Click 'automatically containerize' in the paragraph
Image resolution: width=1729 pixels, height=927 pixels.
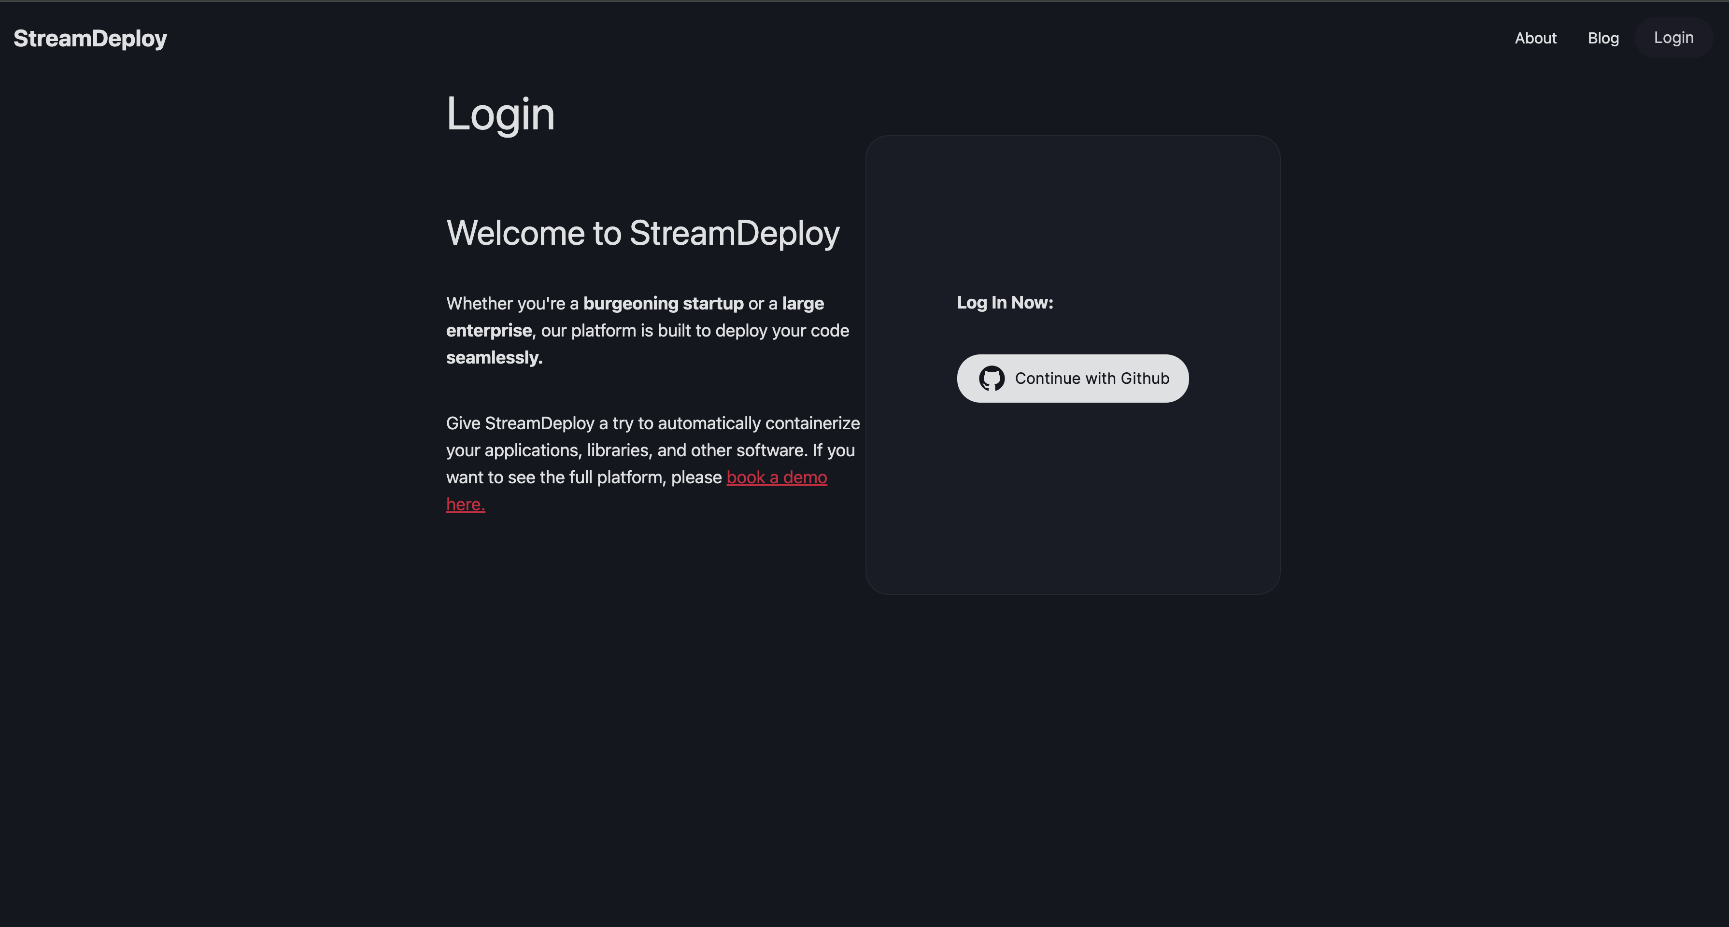tap(758, 423)
